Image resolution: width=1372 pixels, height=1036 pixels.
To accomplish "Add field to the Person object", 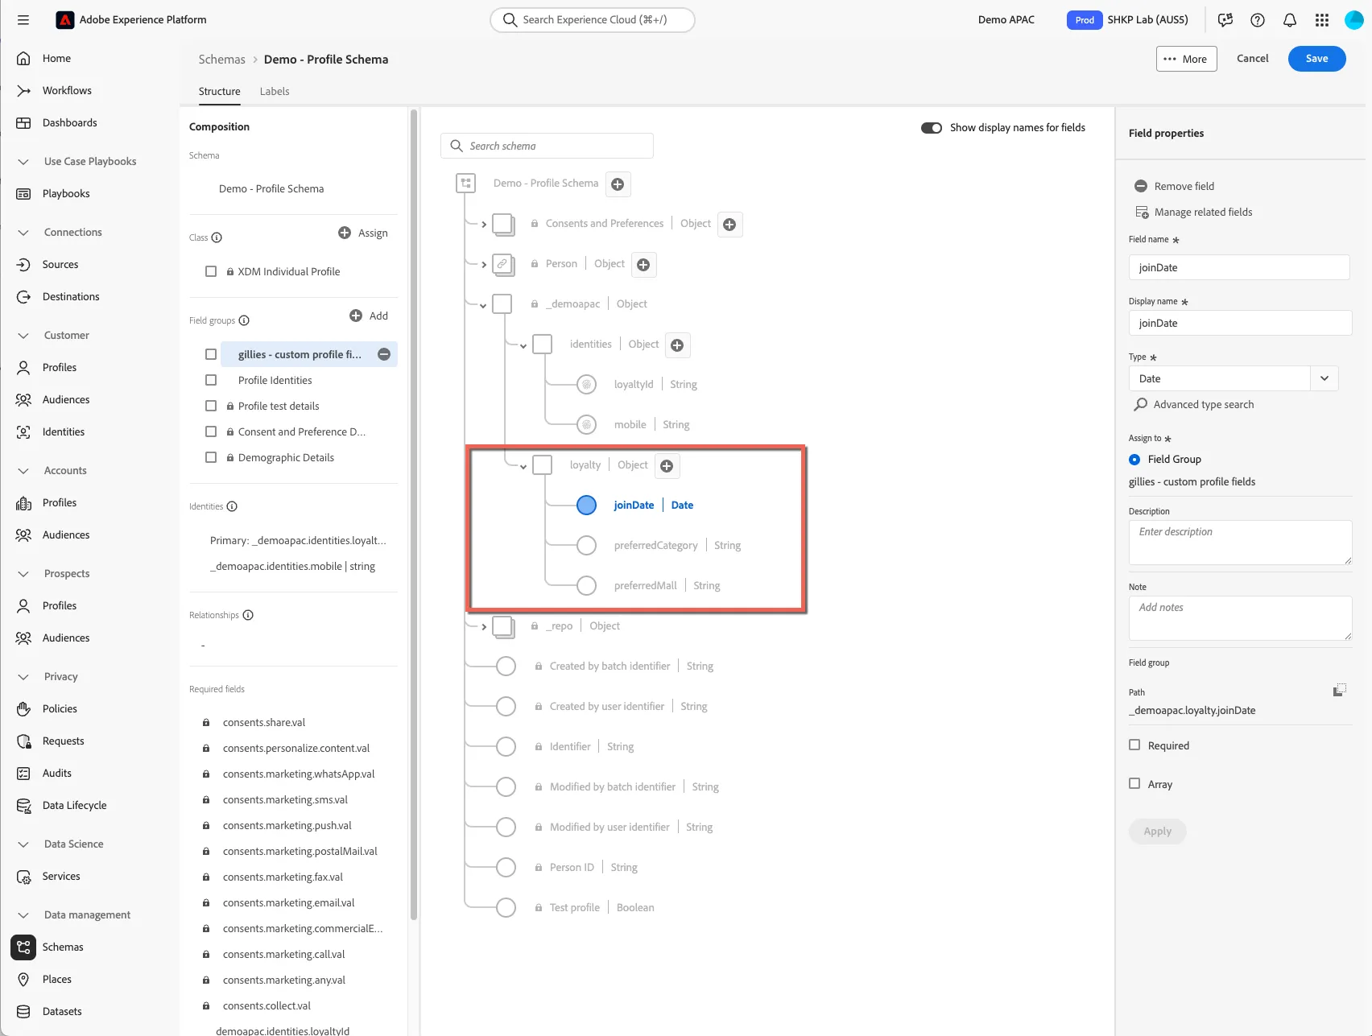I will [643, 265].
